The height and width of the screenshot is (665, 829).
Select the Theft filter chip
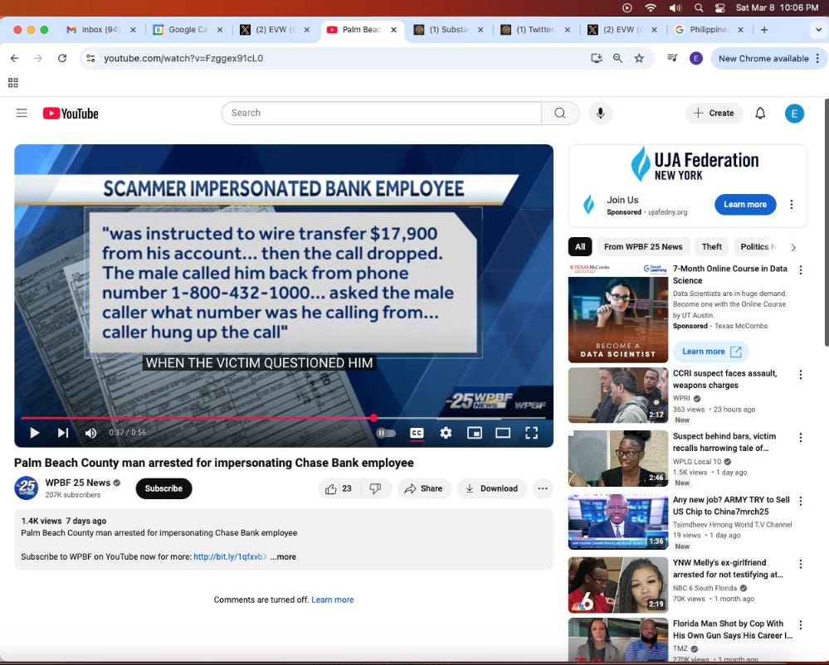[712, 246]
